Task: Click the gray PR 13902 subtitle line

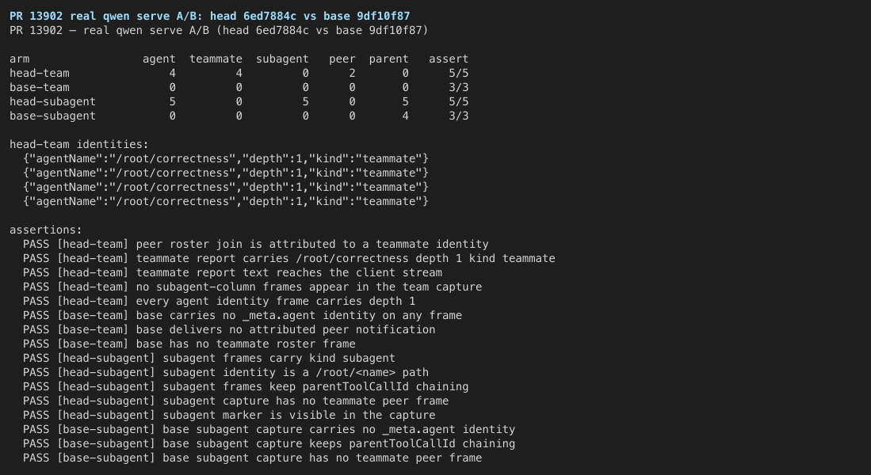Action: point(219,31)
